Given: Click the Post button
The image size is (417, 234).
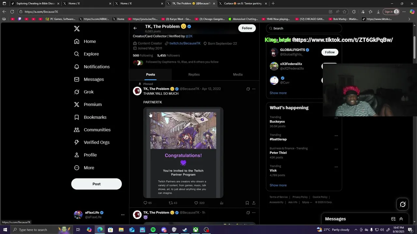Looking at the screenshot, I should (96, 184).
